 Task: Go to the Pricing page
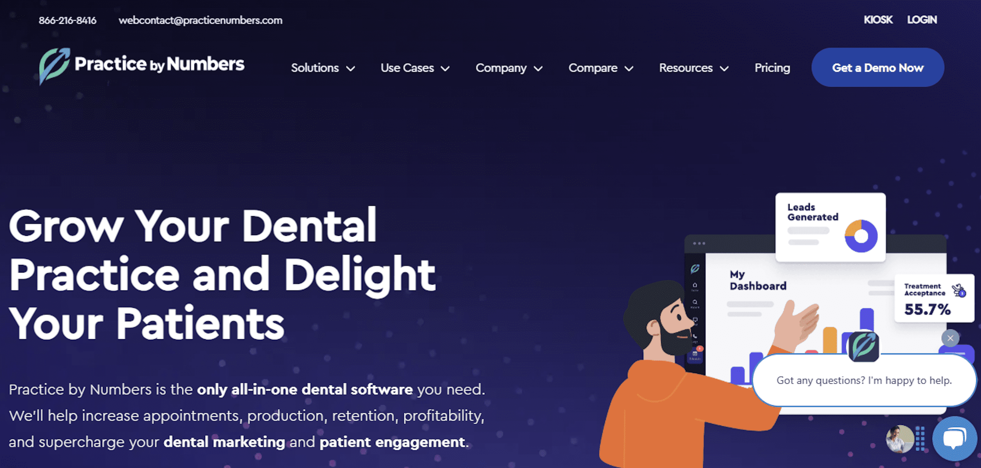(772, 68)
